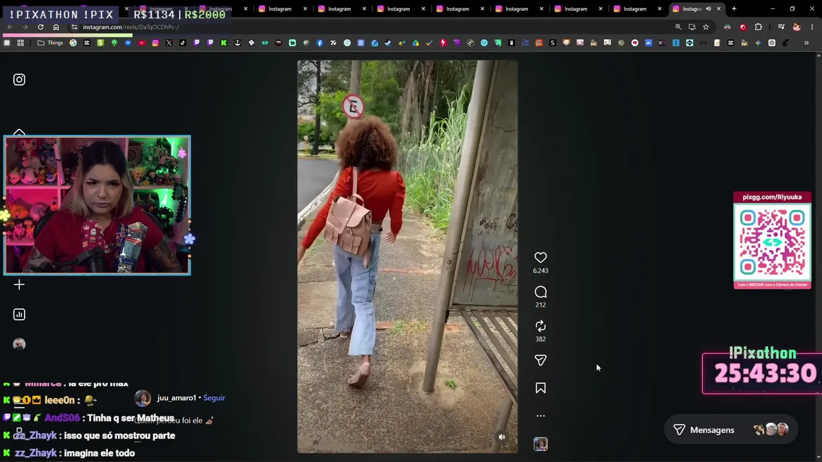Click the like count 6.243
Viewport: 822px width, 462px height.
(x=541, y=271)
